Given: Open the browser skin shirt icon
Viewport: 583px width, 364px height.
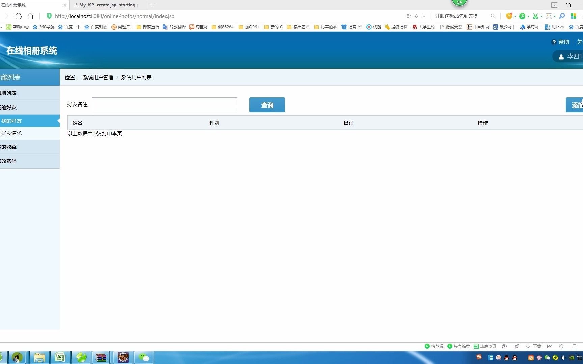Looking at the screenshot, I should [x=569, y=5].
